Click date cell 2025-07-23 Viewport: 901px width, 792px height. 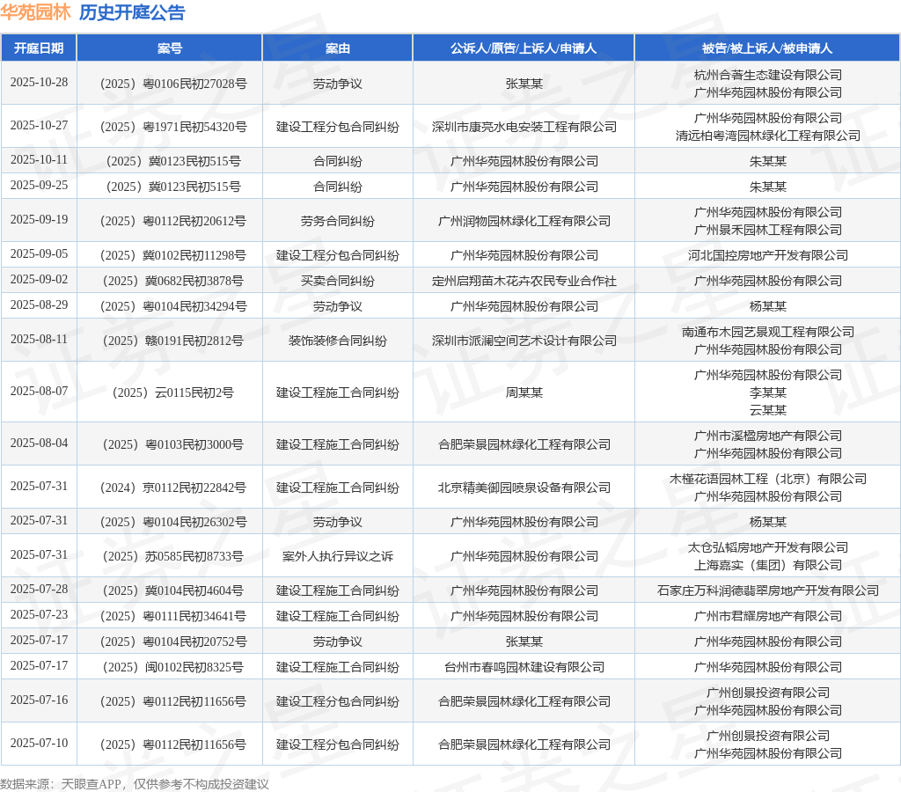[x=39, y=615]
